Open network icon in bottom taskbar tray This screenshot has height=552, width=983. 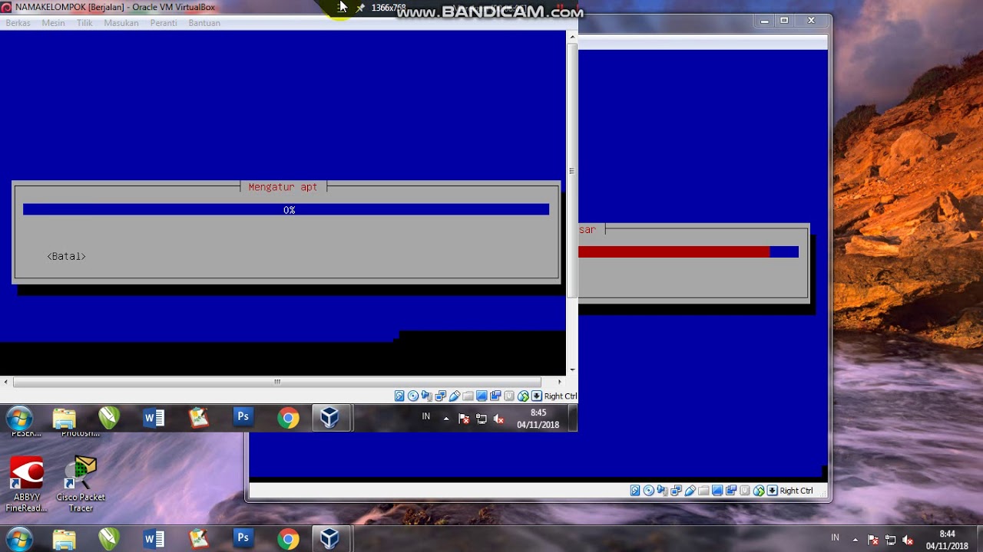click(x=890, y=539)
